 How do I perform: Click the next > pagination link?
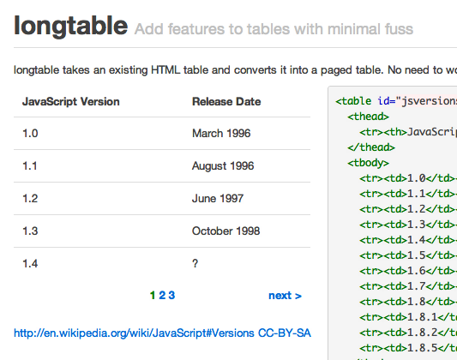click(285, 296)
